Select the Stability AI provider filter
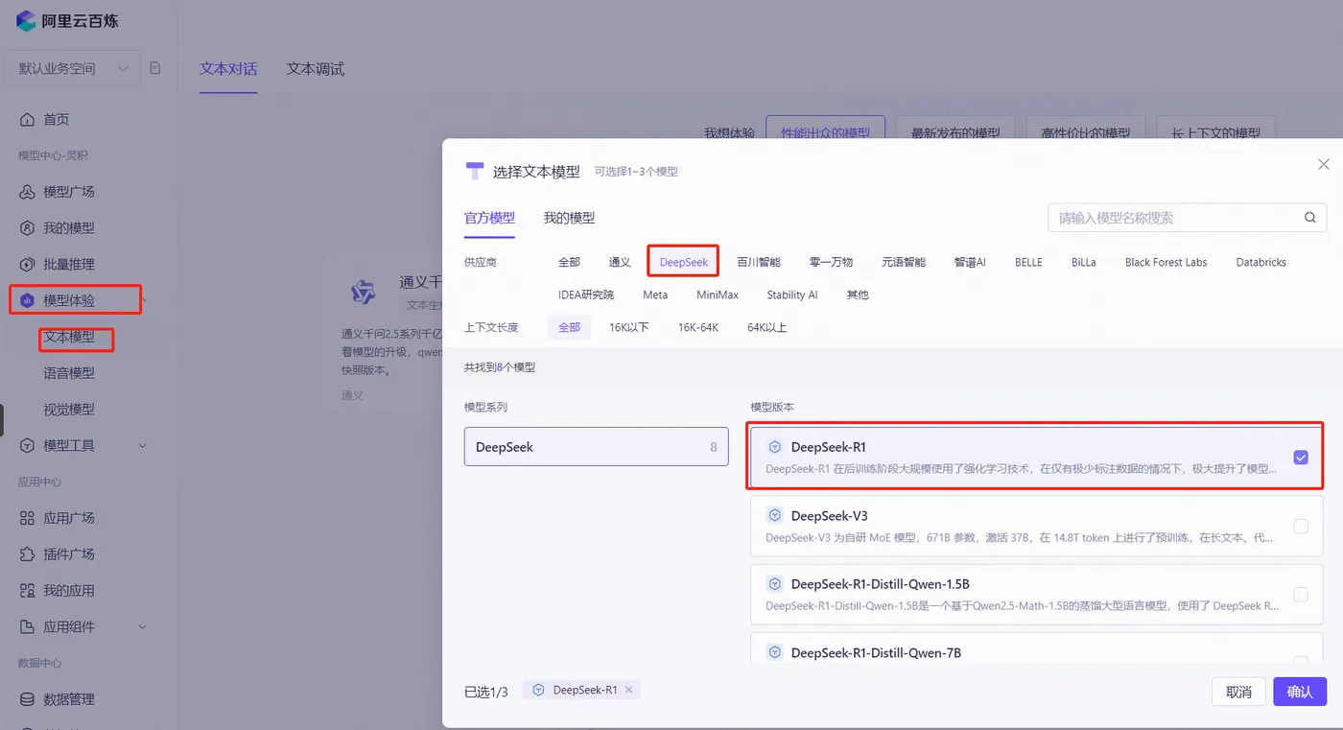Screen dimensions: 1343x730 pyautogui.click(x=792, y=294)
